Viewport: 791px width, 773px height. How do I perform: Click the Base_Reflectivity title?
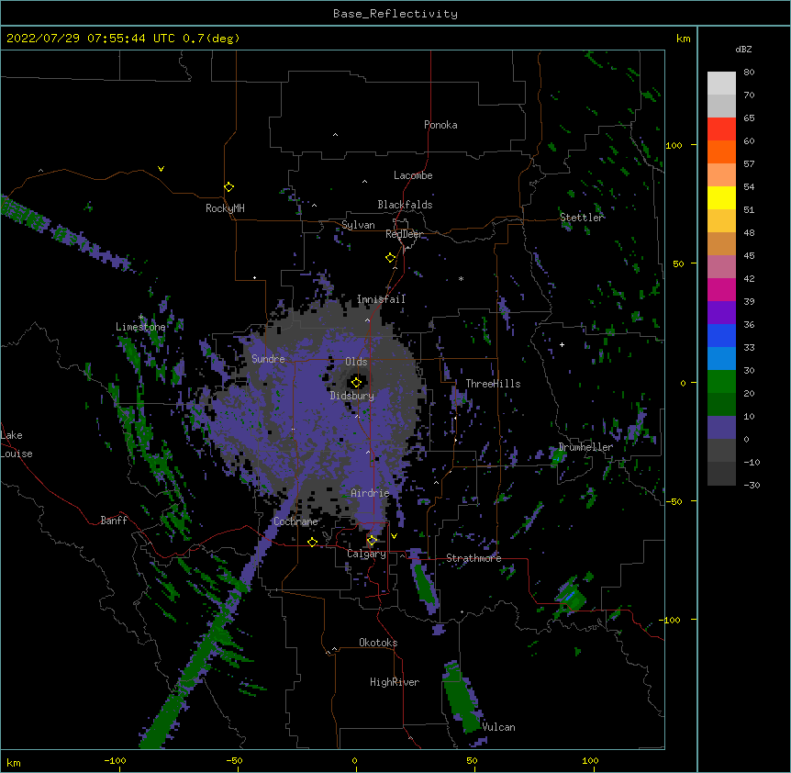click(x=395, y=14)
